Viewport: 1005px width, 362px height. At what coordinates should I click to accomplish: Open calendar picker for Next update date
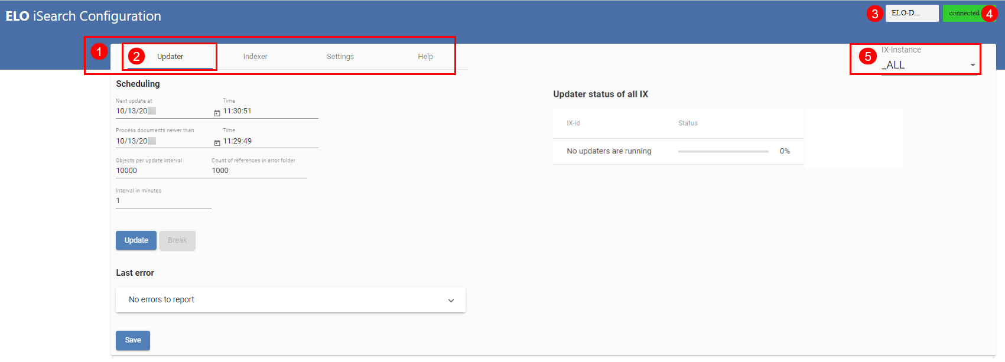tap(217, 112)
